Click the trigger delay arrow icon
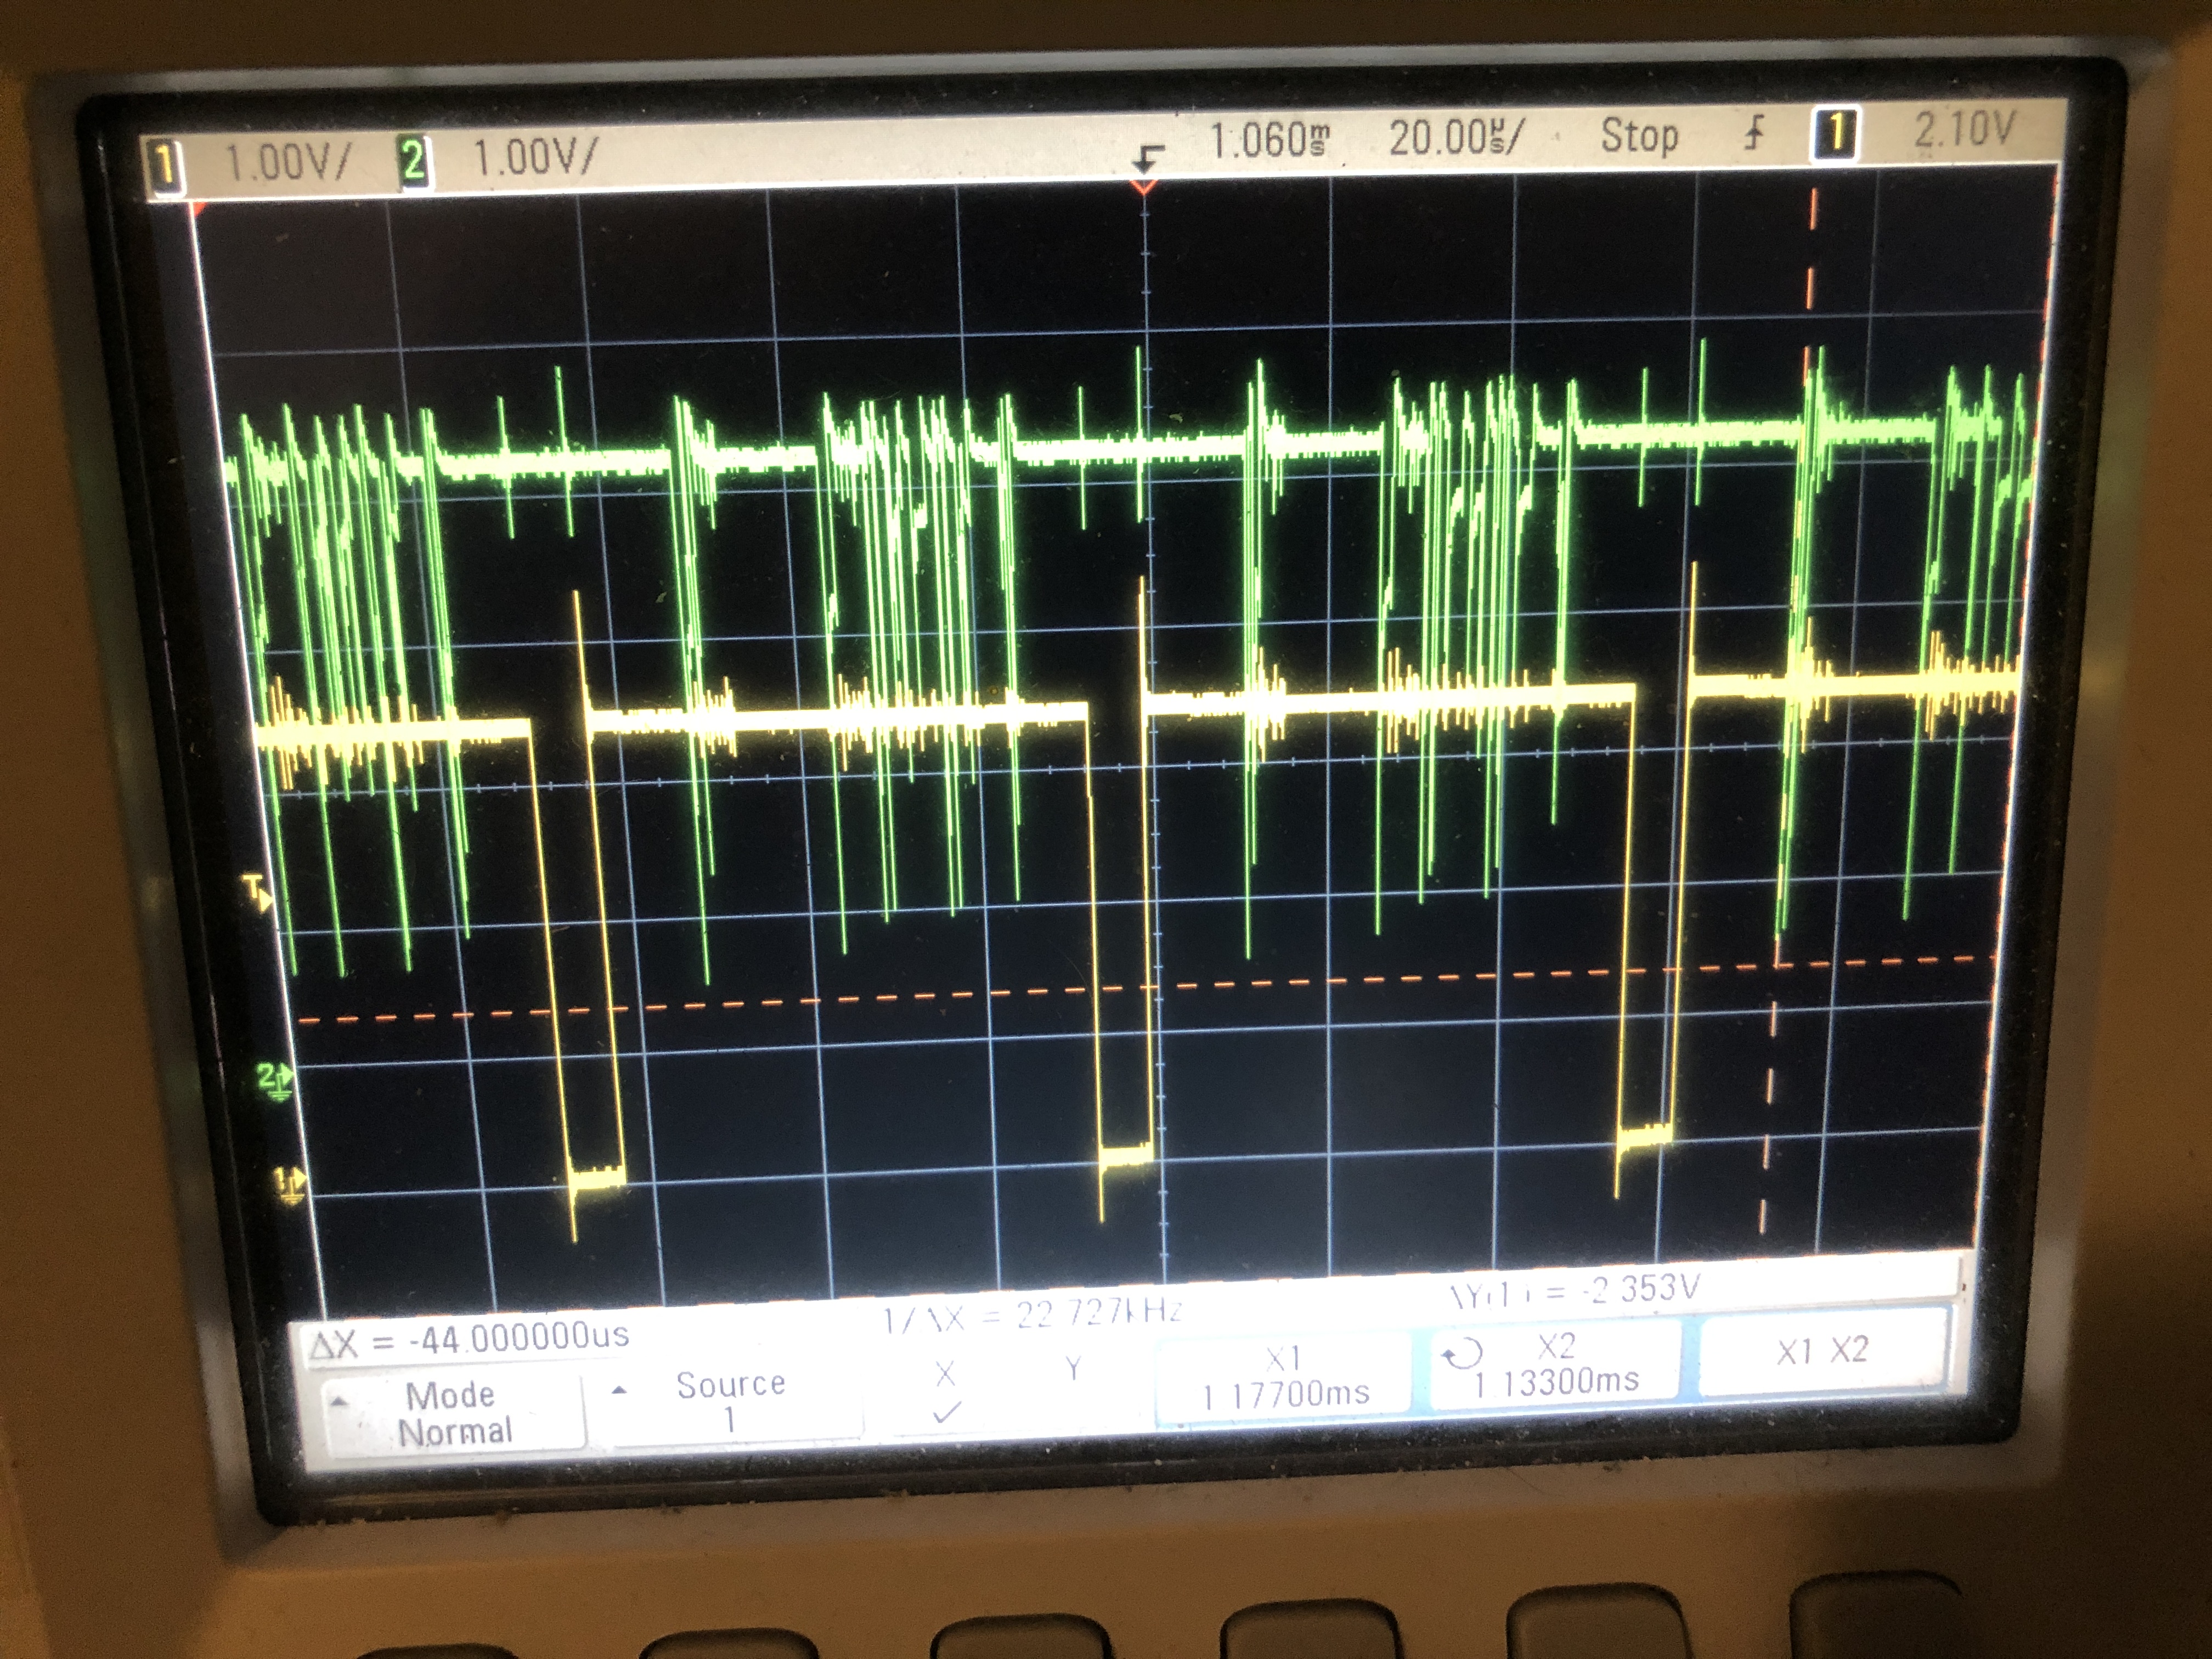Image resolution: width=2212 pixels, height=1659 pixels. coord(1149,158)
